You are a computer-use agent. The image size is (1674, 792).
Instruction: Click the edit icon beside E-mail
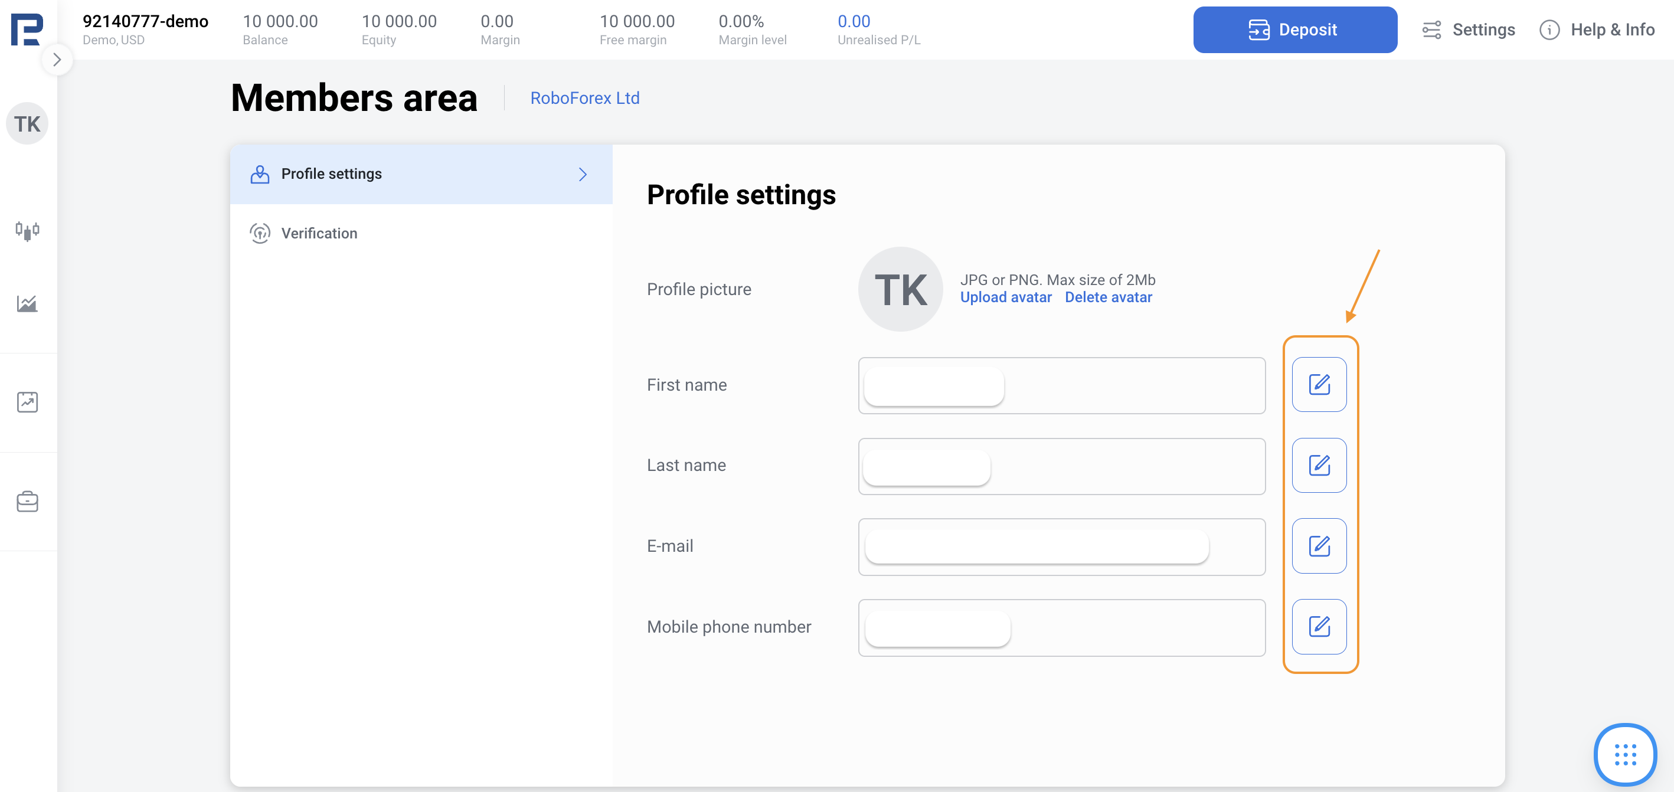pyautogui.click(x=1319, y=546)
